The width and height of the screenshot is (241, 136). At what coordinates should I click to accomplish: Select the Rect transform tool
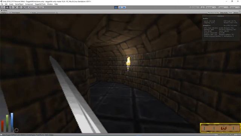pyautogui.click(x=19, y=8)
